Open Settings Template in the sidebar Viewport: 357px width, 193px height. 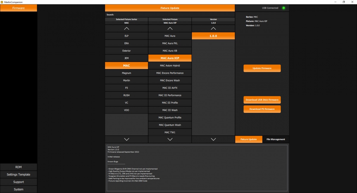point(18,174)
